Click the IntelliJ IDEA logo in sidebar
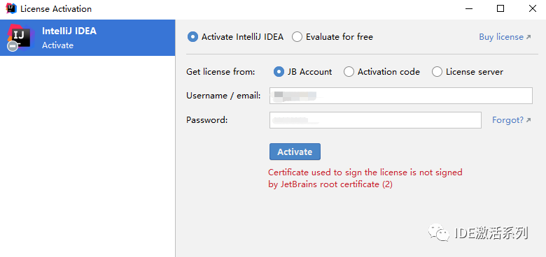The image size is (546, 257). tap(21, 37)
